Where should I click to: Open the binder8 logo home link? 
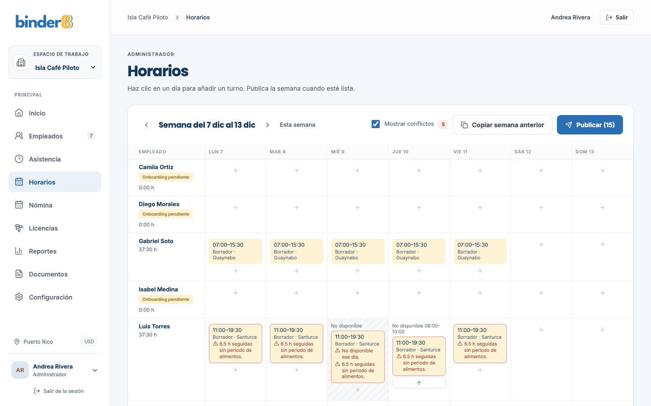pyautogui.click(x=44, y=22)
